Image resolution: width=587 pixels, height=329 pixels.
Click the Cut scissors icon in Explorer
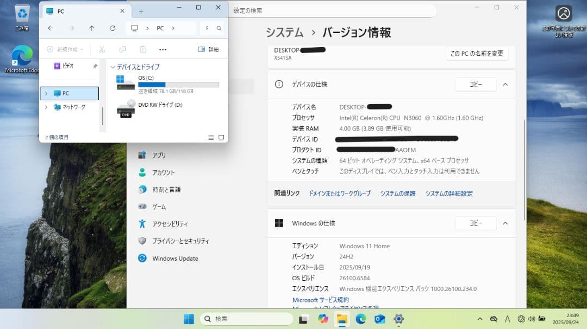(102, 49)
